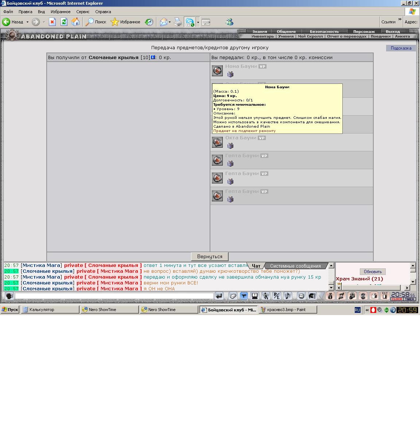Open Поединки link
The image size is (420, 423).
[381, 36]
